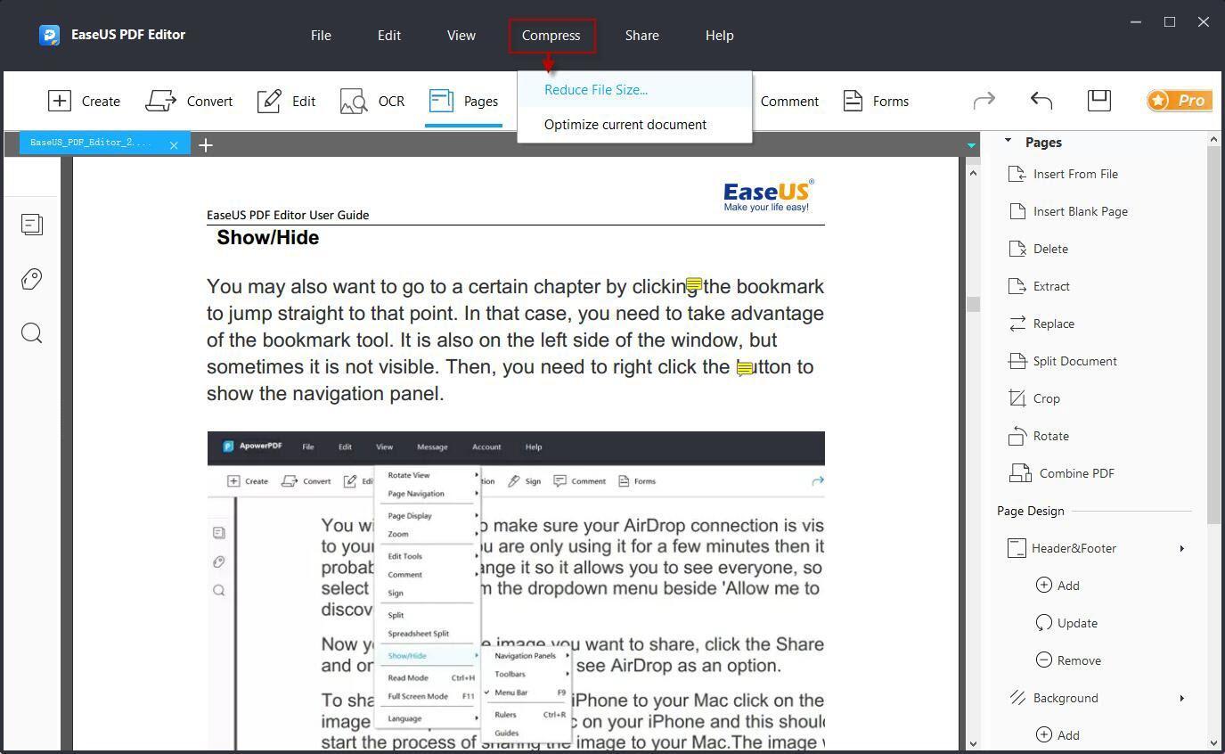The width and height of the screenshot is (1225, 754).
Task: Click Insert Blank Page
Action: pos(1068,211)
